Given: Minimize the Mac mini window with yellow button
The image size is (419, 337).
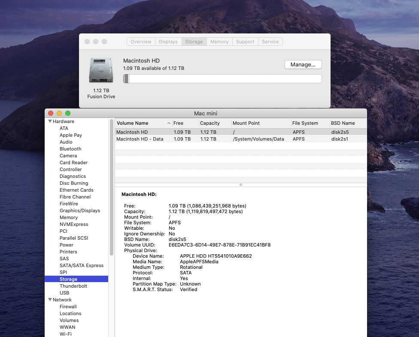Looking at the screenshot, I should pyautogui.click(x=59, y=113).
